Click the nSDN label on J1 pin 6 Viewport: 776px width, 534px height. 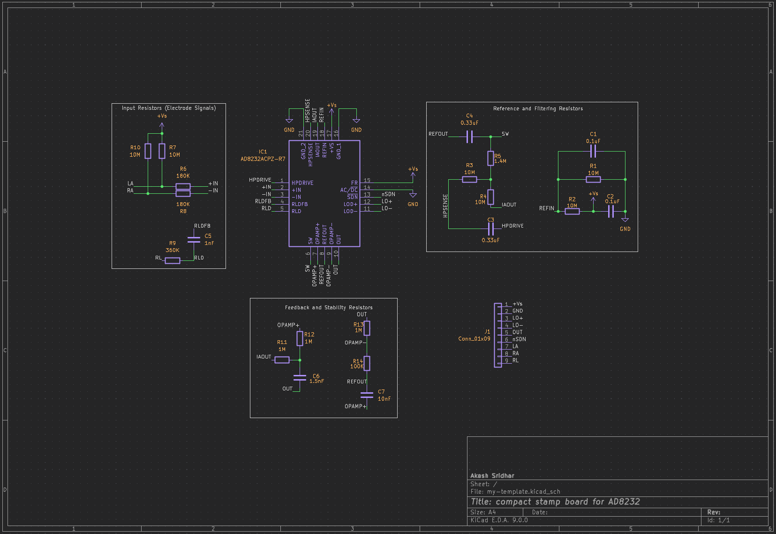[x=519, y=339]
